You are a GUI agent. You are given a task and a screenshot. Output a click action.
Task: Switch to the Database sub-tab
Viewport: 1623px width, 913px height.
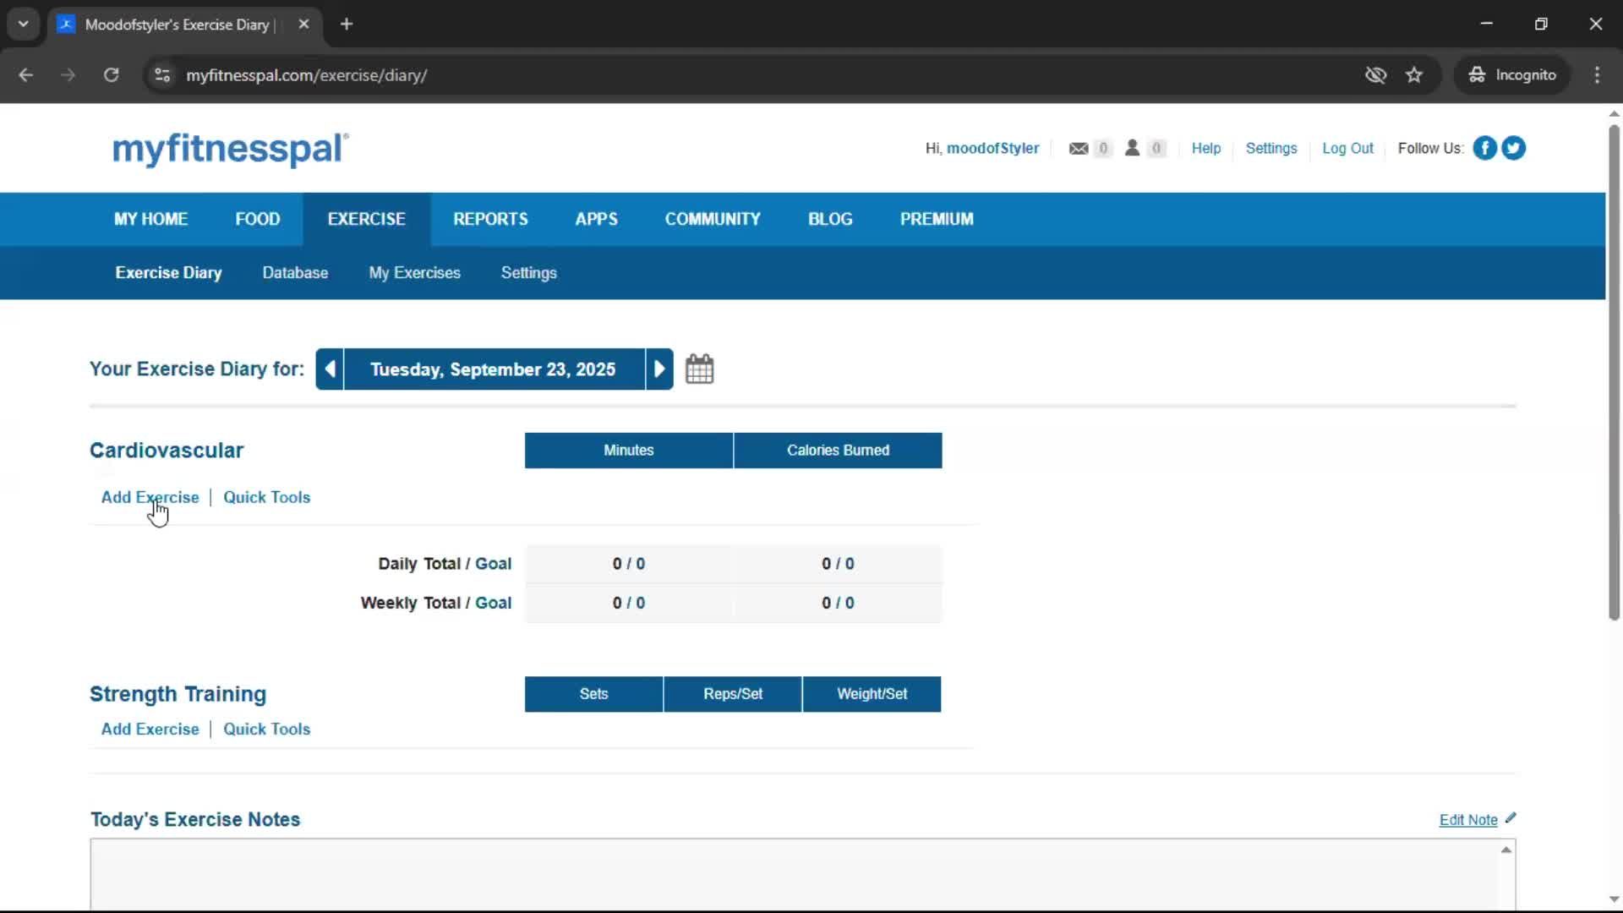[x=295, y=273]
